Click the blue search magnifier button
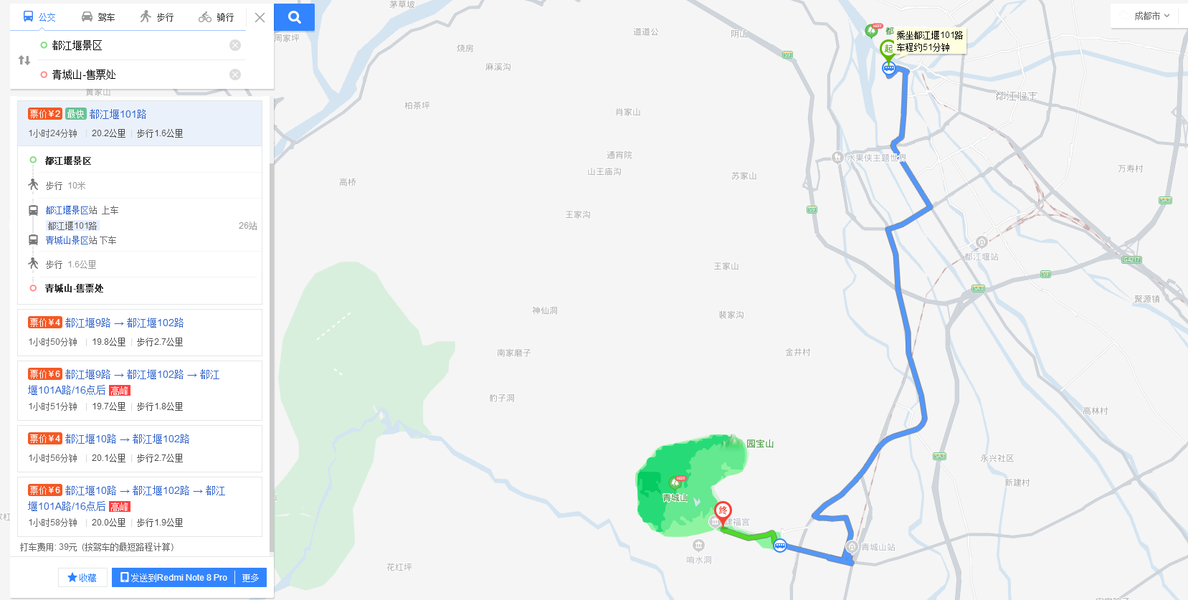 point(294,17)
